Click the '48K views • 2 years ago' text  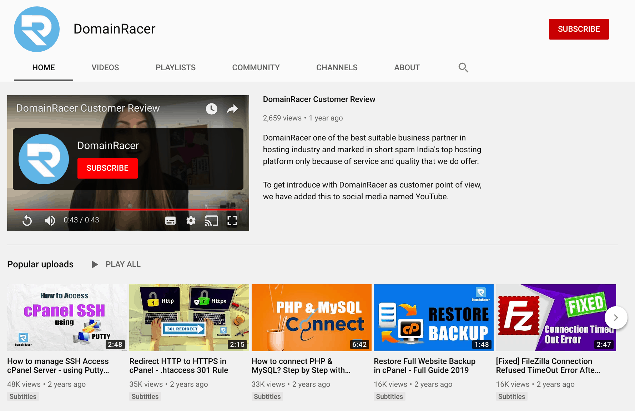[46, 384]
